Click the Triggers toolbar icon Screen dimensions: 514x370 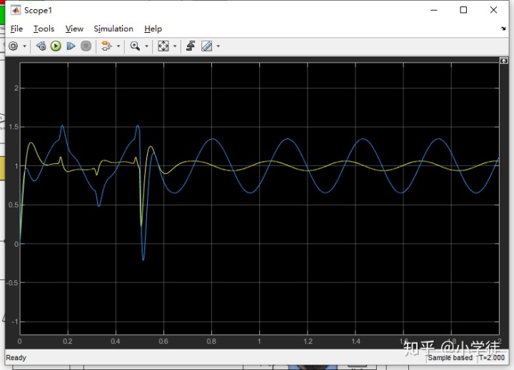click(x=191, y=46)
